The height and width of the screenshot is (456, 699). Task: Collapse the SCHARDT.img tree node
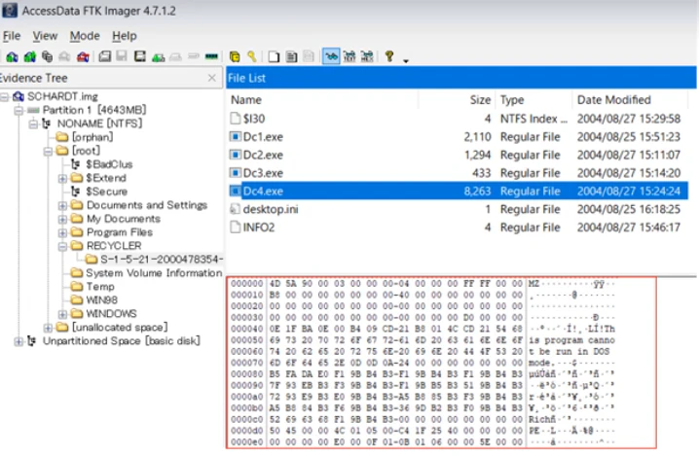5,96
